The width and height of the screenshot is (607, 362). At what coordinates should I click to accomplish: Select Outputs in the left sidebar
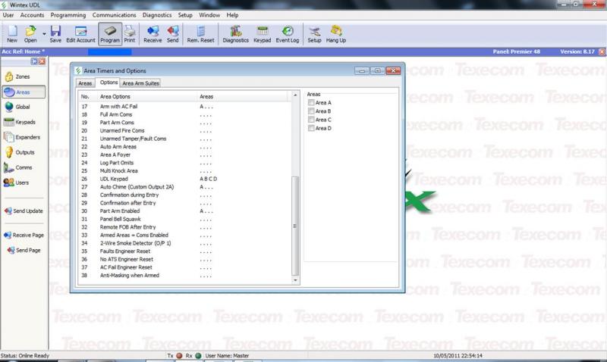[22, 152]
